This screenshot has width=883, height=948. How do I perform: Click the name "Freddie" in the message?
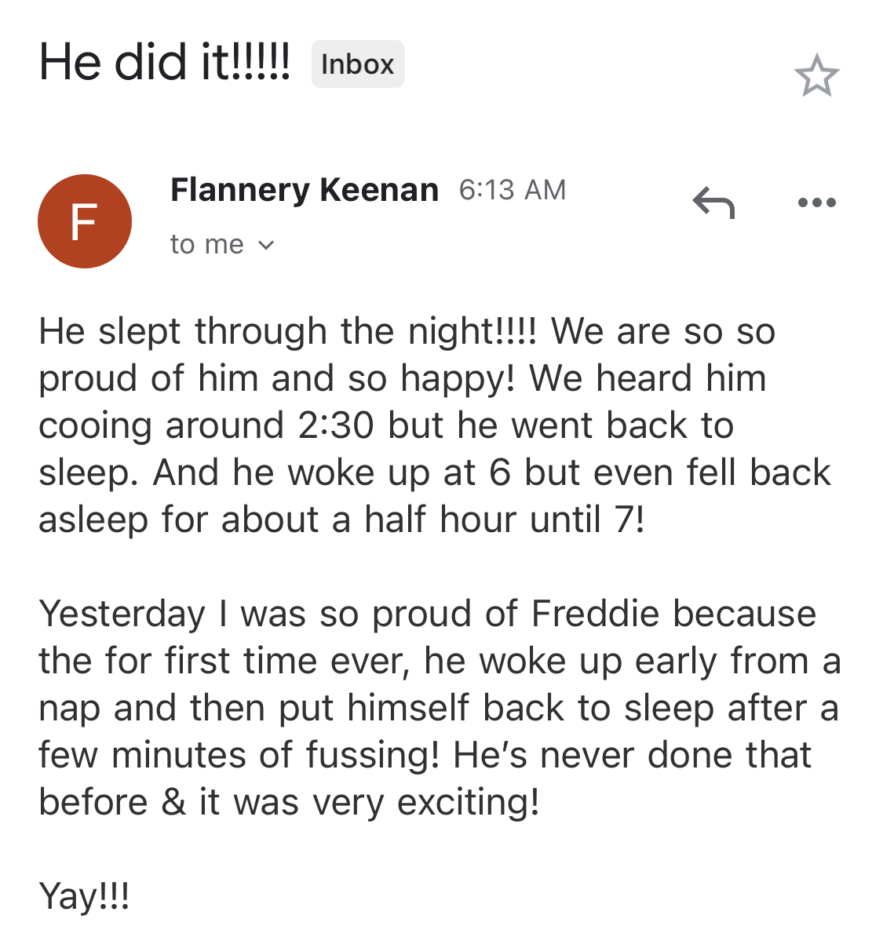(x=595, y=614)
